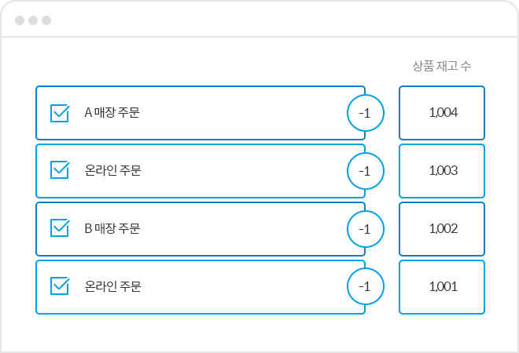519x353 pixels.
Task: Click the B 매장 주문 label text
Action: [112, 228]
